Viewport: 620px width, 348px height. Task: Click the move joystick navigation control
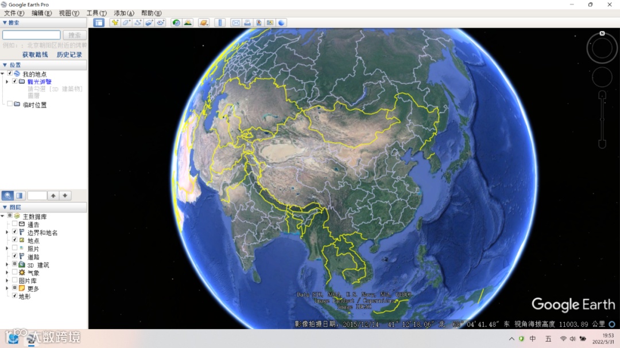602,77
